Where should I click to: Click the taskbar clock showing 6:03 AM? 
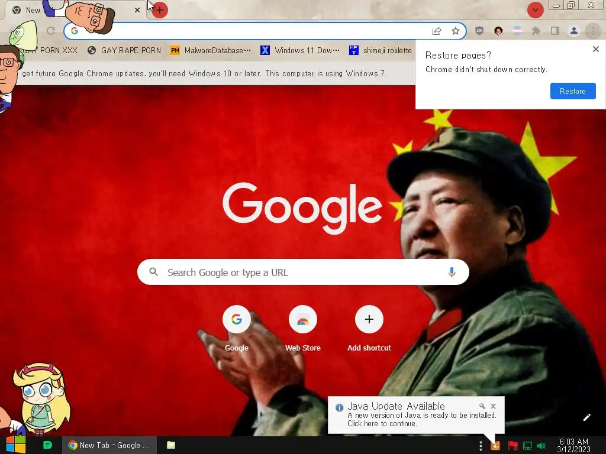574,445
